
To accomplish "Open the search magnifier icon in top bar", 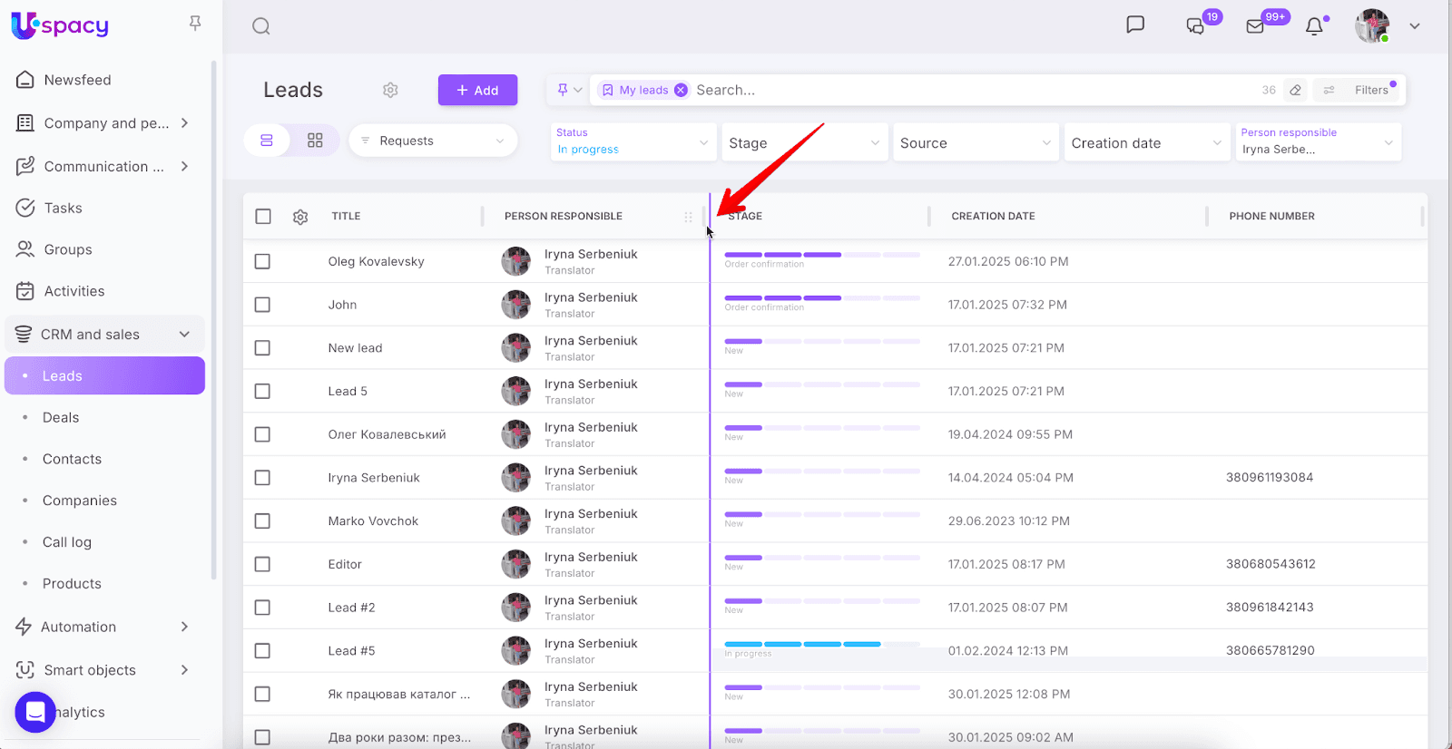I will click(x=261, y=26).
